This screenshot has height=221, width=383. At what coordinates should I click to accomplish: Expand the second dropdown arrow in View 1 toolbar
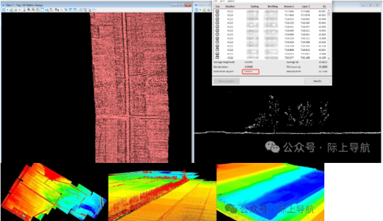tap(19, 10)
